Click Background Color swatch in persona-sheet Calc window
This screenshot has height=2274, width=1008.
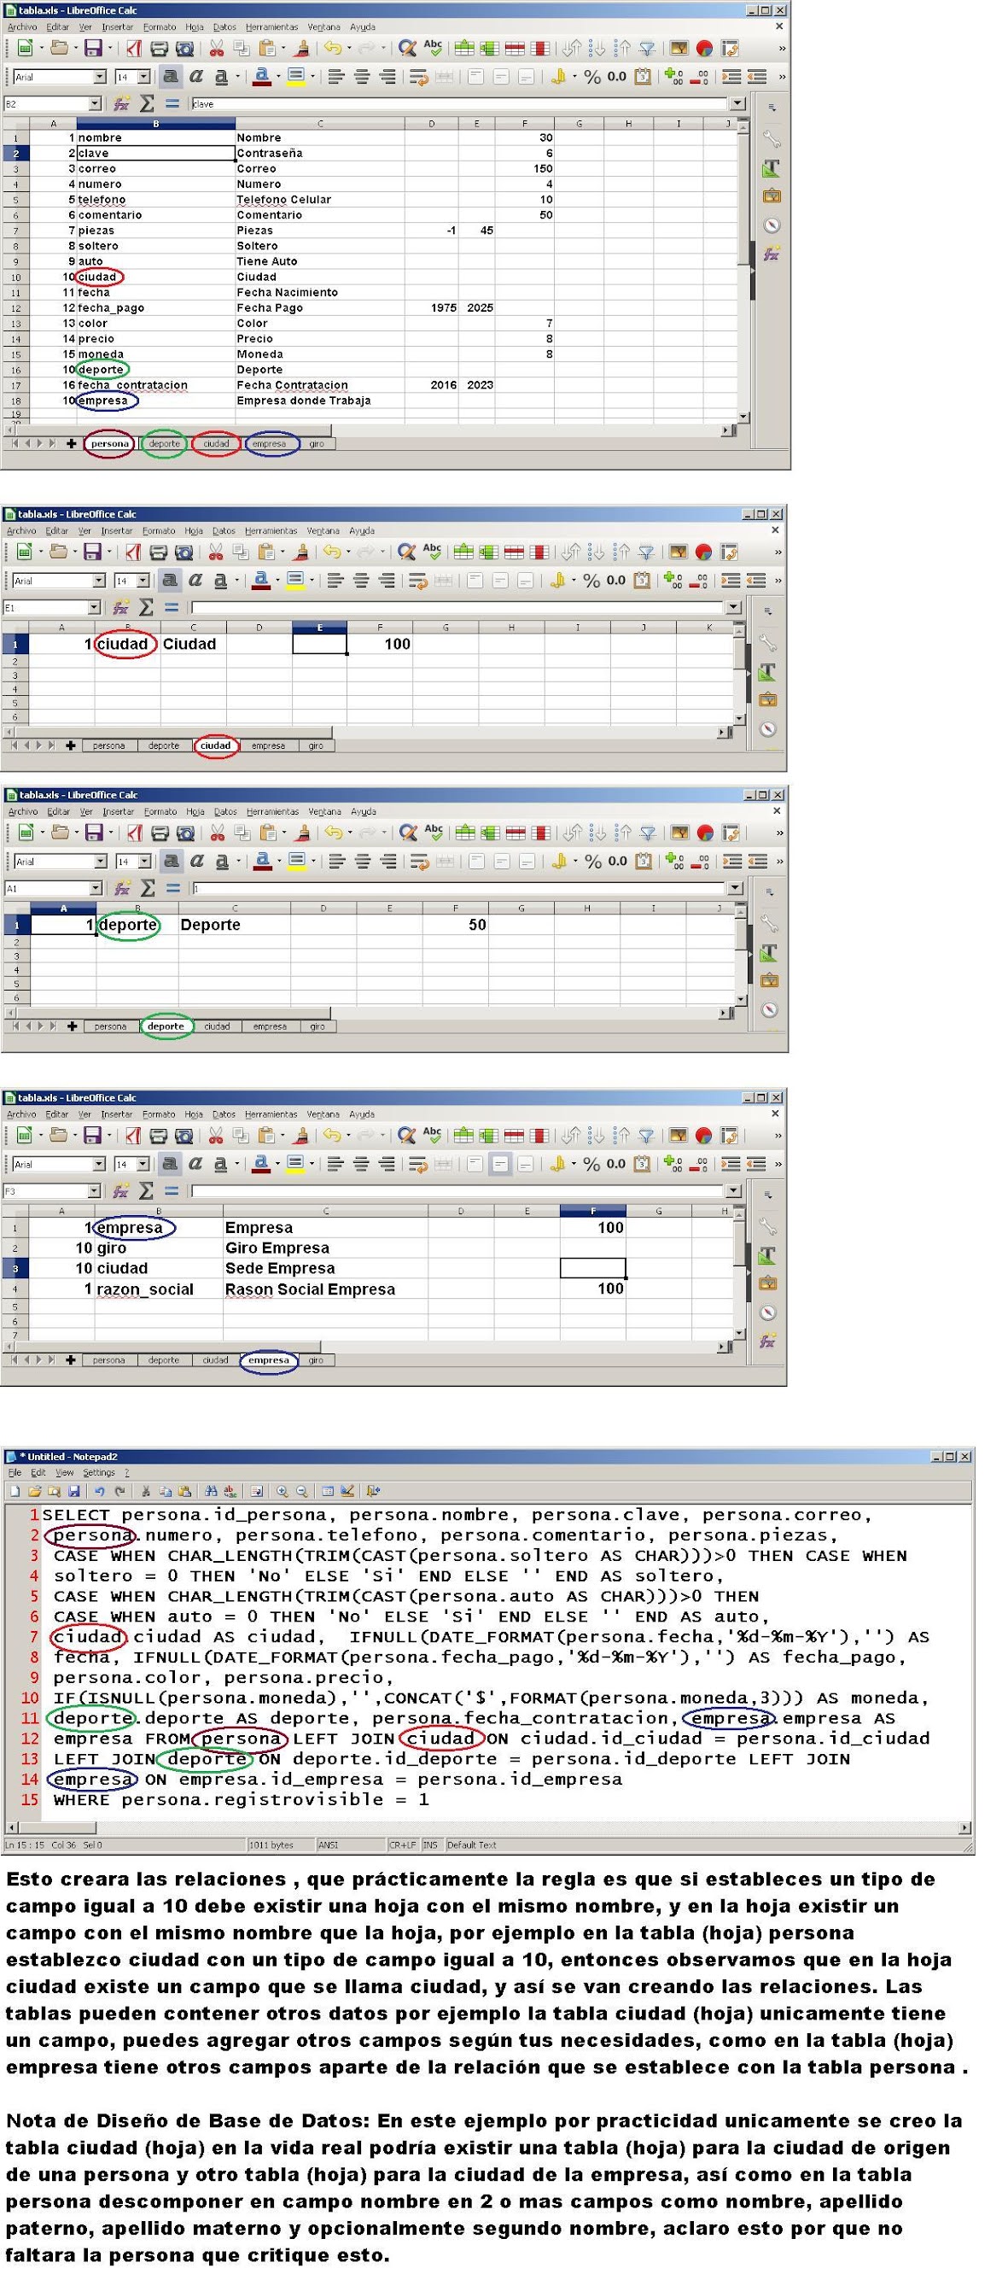click(x=295, y=77)
